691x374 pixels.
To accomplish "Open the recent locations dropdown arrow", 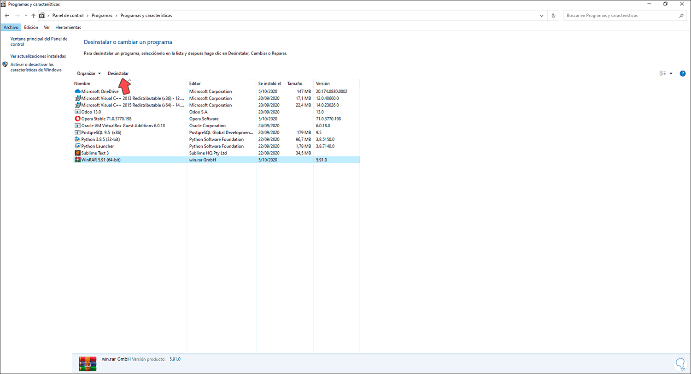I will pos(26,16).
